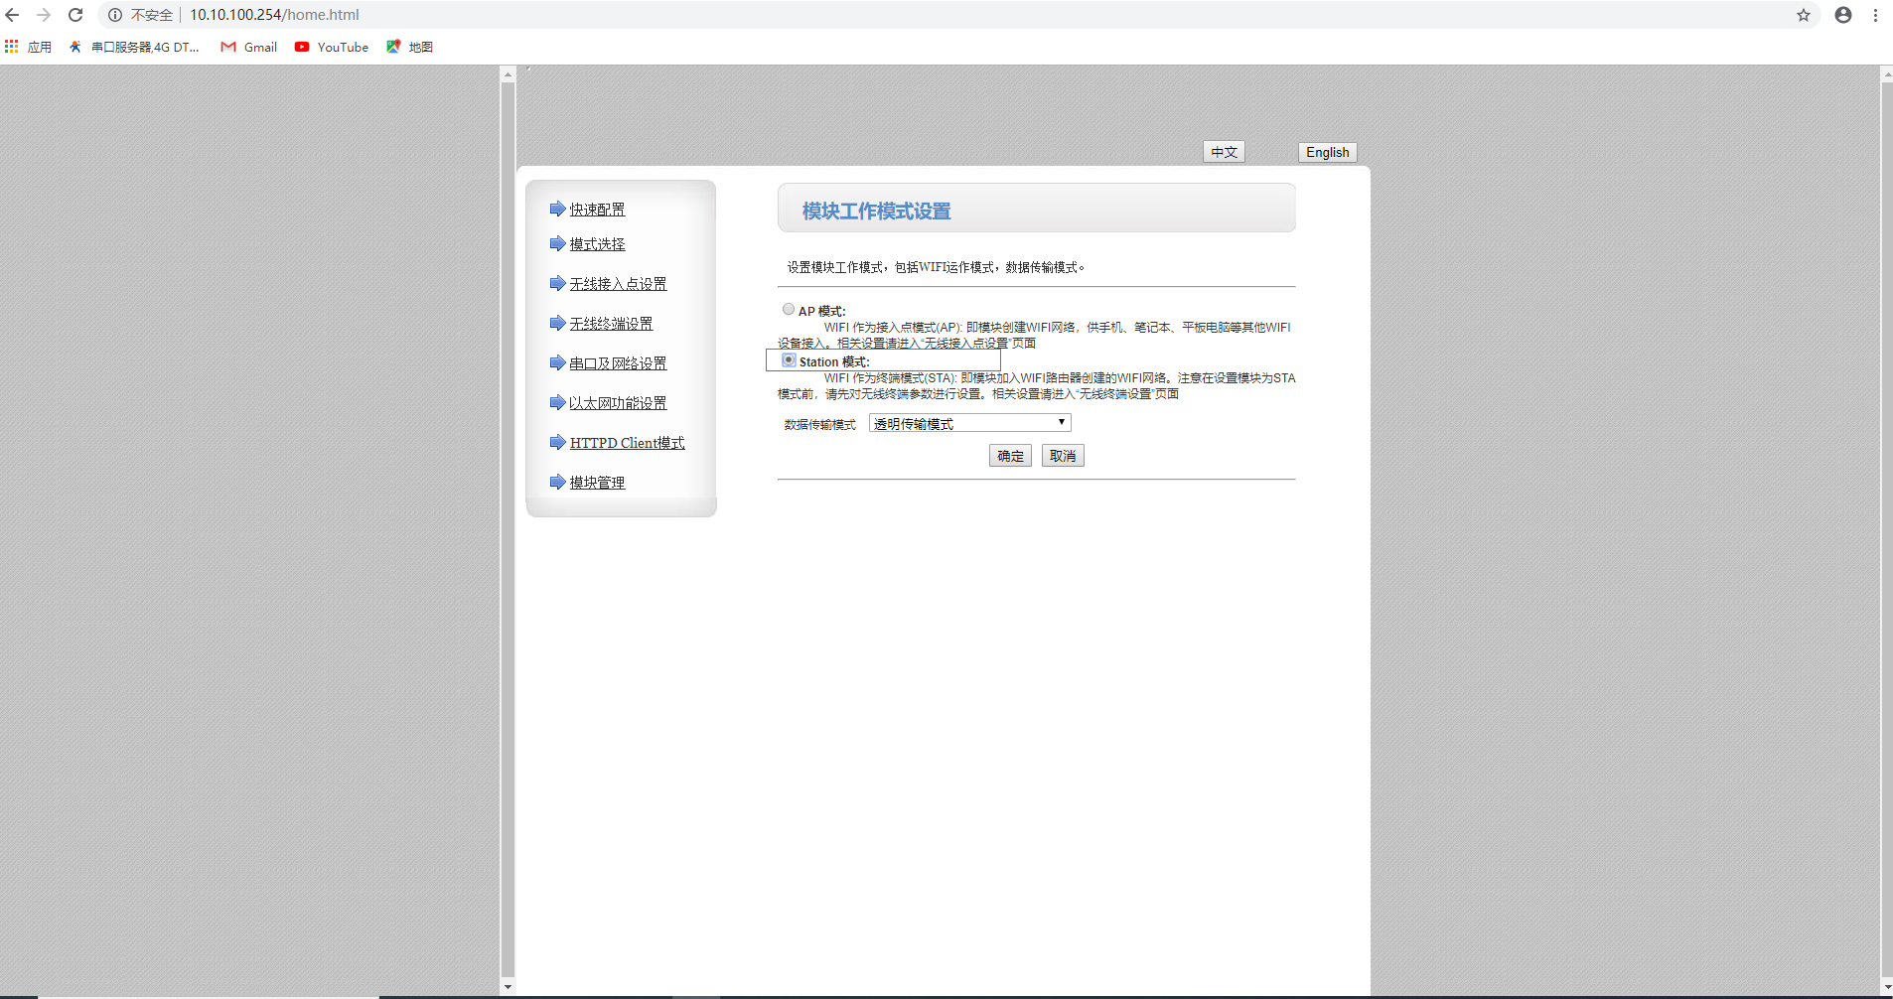Image resolution: width=1893 pixels, height=999 pixels.
Task: Open the Apps grid bookmark icon
Action: [12, 47]
